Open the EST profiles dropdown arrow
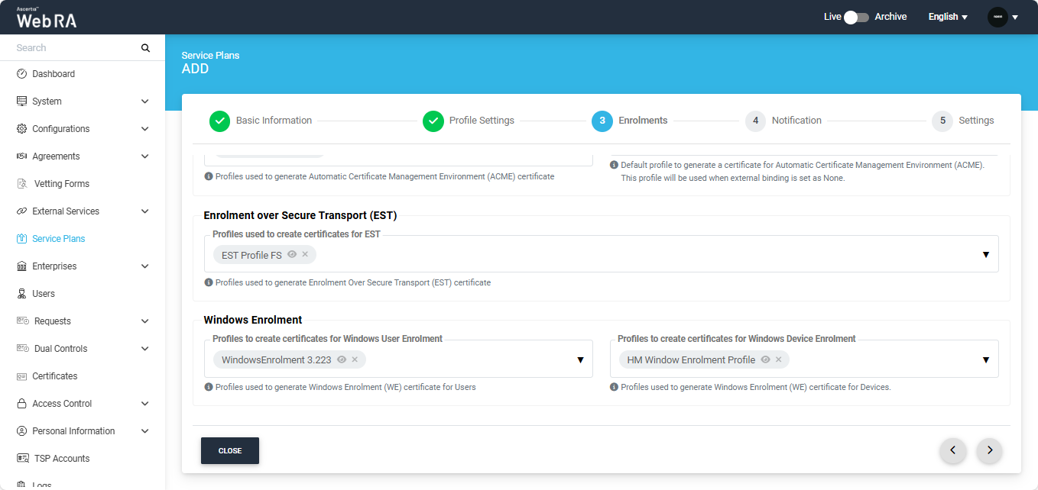1038x490 pixels. (x=986, y=255)
